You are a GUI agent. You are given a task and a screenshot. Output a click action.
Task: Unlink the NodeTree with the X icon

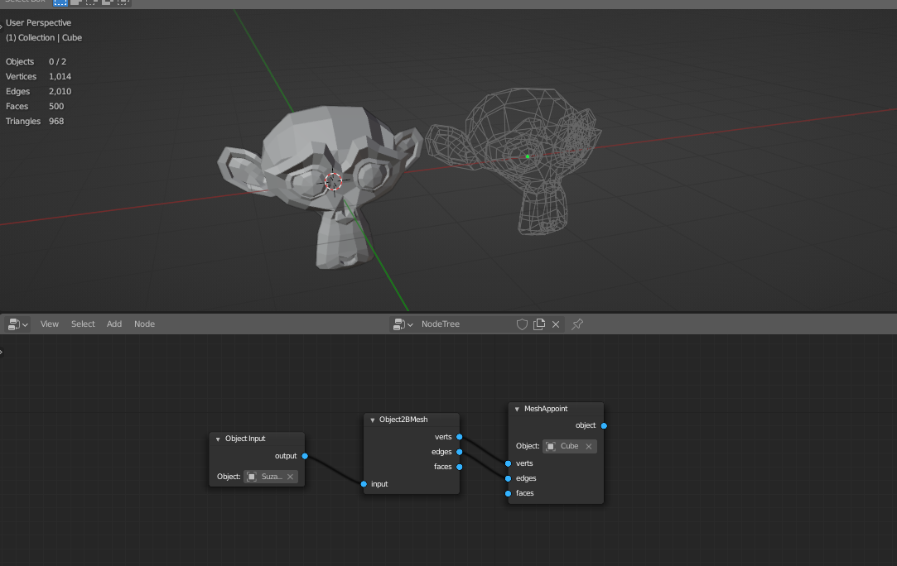(x=556, y=324)
